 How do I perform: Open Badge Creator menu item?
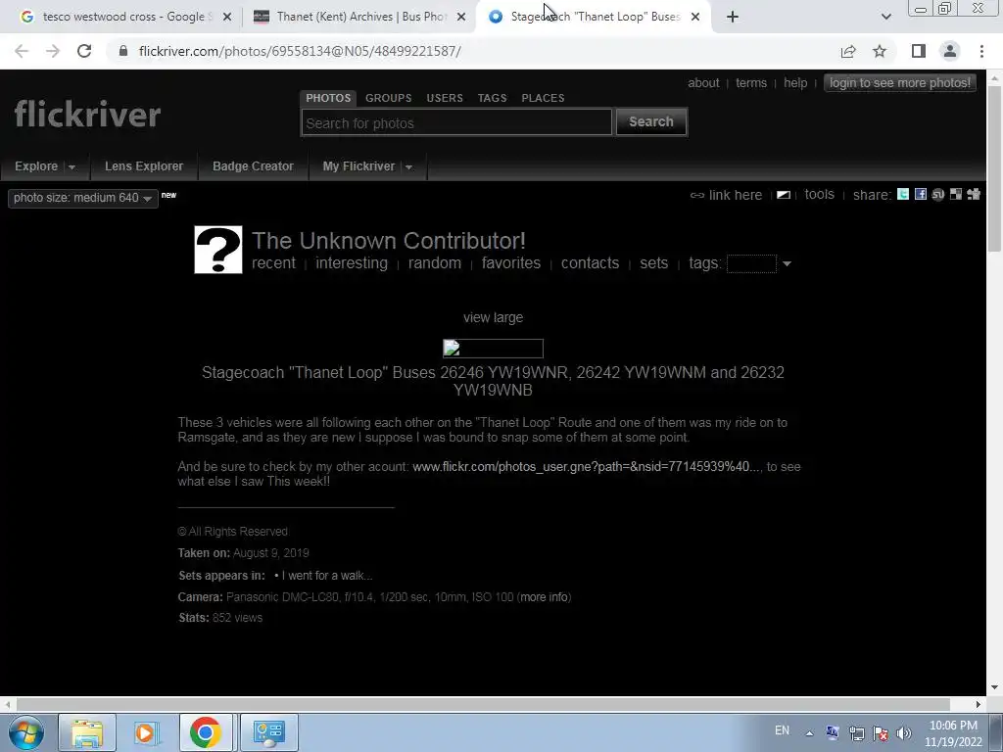pyautogui.click(x=253, y=166)
